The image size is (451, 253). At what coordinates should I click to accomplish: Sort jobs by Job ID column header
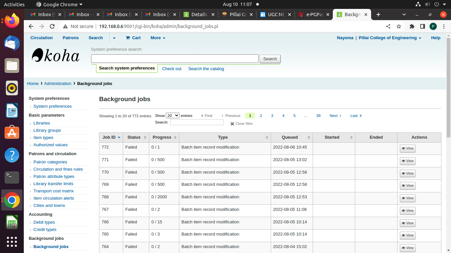click(111, 137)
